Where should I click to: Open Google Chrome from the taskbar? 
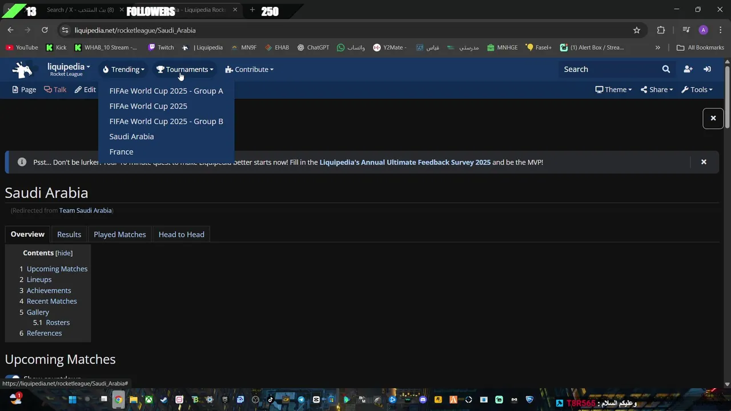(118, 400)
